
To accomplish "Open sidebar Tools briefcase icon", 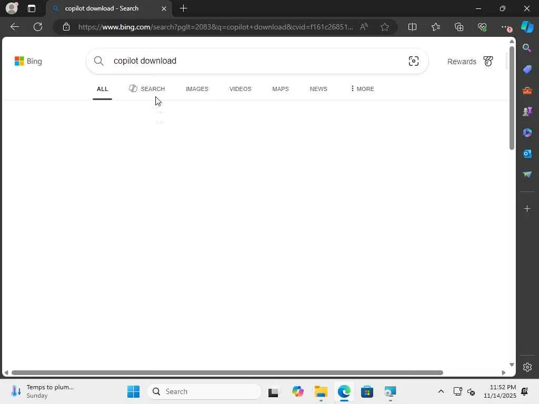I will pos(527,90).
